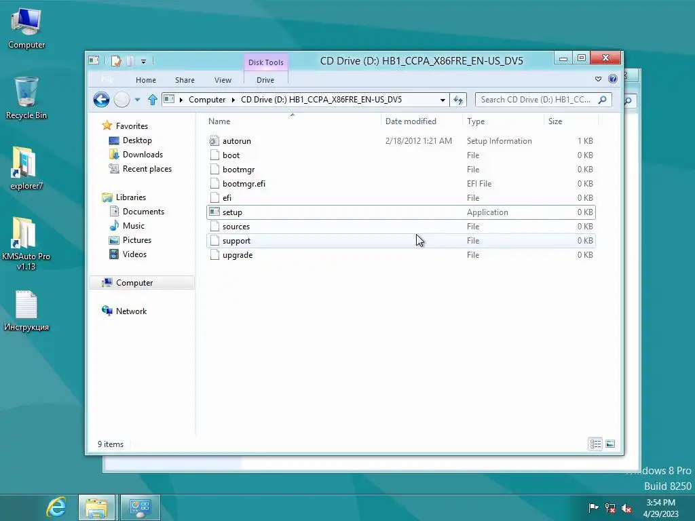695x521 pixels.
Task: Click the greyed Forward navigation button
Action: (x=122, y=99)
